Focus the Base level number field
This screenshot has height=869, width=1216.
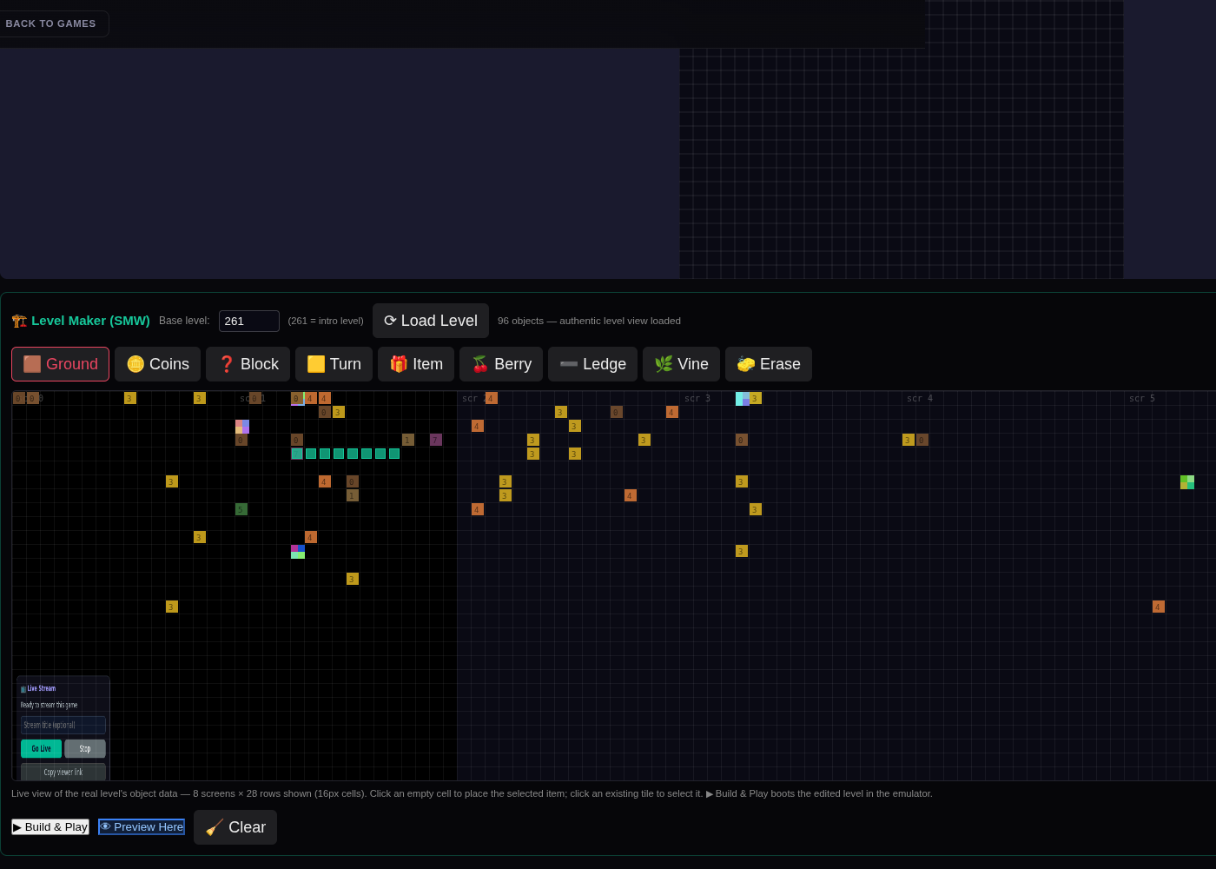click(x=249, y=321)
